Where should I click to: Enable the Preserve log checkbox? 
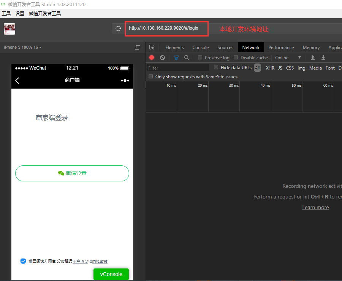pos(200,58)
